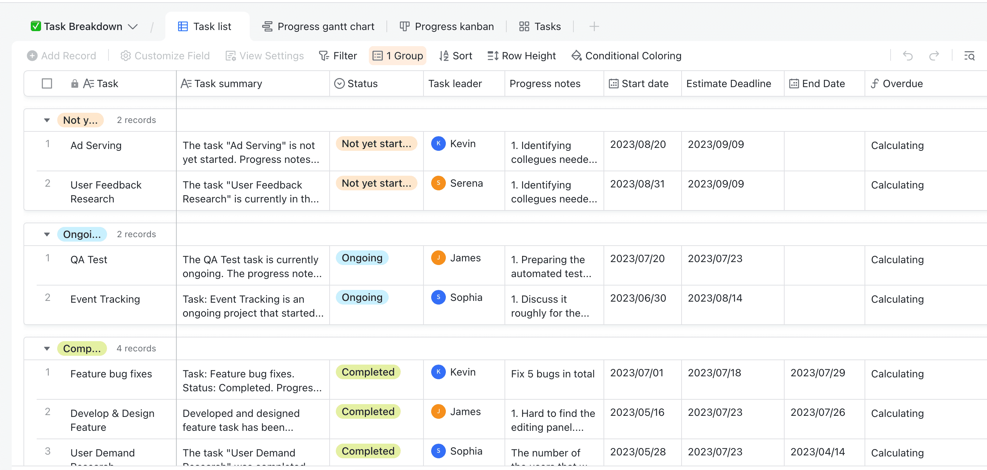Click the Add Record button
Image resolution: width=987 pixels, height=470 pixels.
click(x=61, y=56)
